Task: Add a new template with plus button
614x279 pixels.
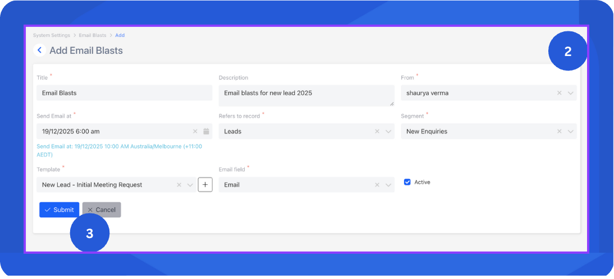Action: click(205, 184)
